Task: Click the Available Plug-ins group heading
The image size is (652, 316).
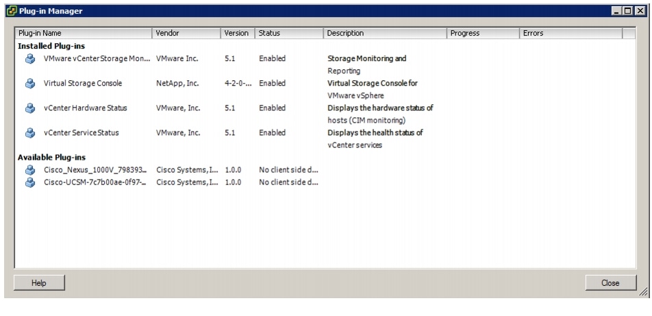Action: pos(51,158)
